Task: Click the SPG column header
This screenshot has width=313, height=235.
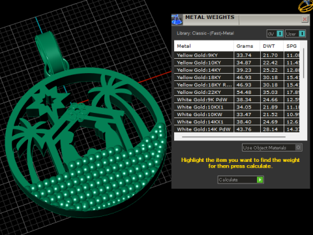Action: (x=291, y=46)
